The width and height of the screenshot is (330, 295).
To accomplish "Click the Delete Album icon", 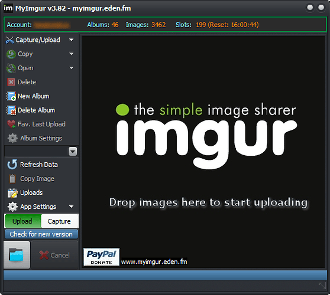I will coord(11,110).
